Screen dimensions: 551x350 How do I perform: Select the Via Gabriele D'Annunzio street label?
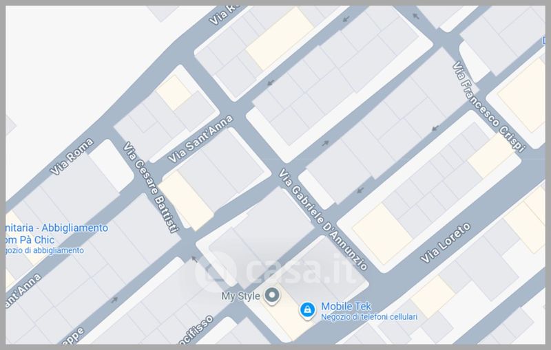pos(323,219)
